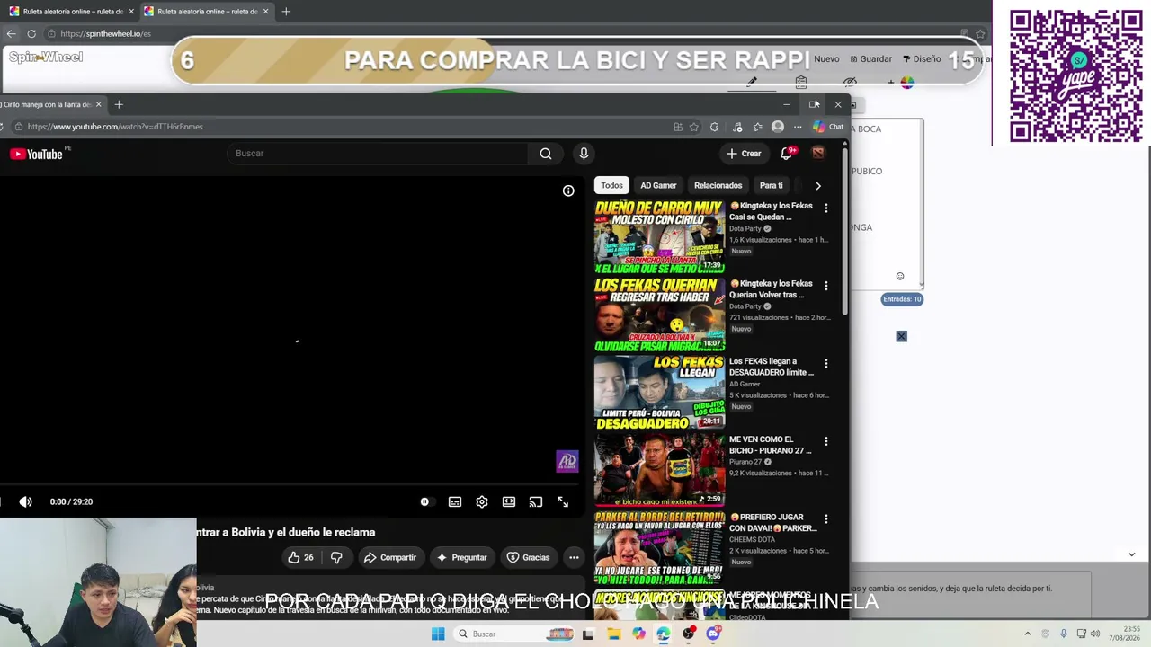
Task: Open the front browser's three-dot settings menu
Action: coord(798,127)
